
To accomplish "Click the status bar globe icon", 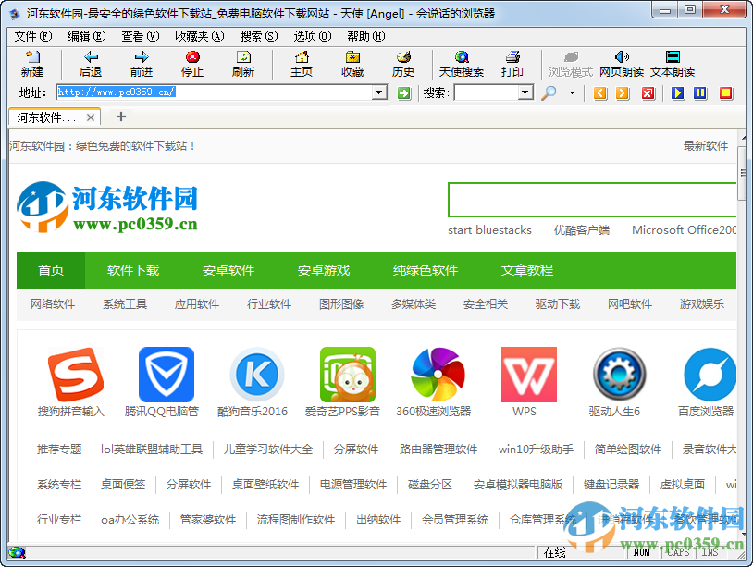I will 17,552.
